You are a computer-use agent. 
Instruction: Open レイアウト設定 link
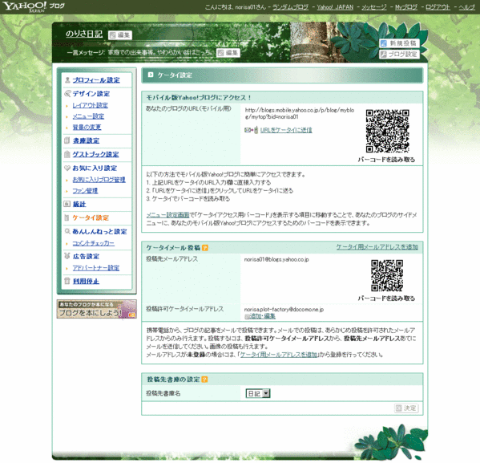pos(90,105)
